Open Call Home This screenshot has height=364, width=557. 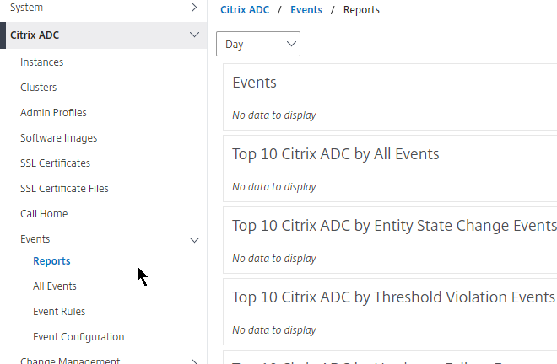pos(44,213)
